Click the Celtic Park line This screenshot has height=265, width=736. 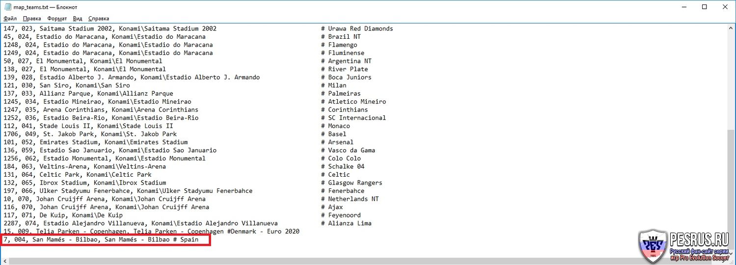click(177, 174)
